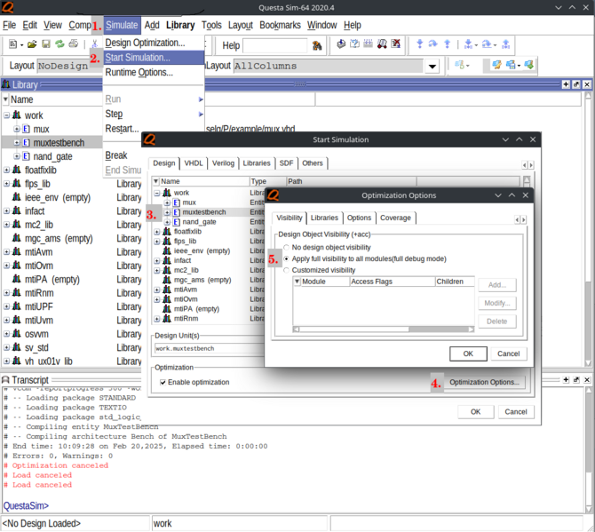Click the Help search text field
The width and height of the screenshot is (595, 532).
274,45
